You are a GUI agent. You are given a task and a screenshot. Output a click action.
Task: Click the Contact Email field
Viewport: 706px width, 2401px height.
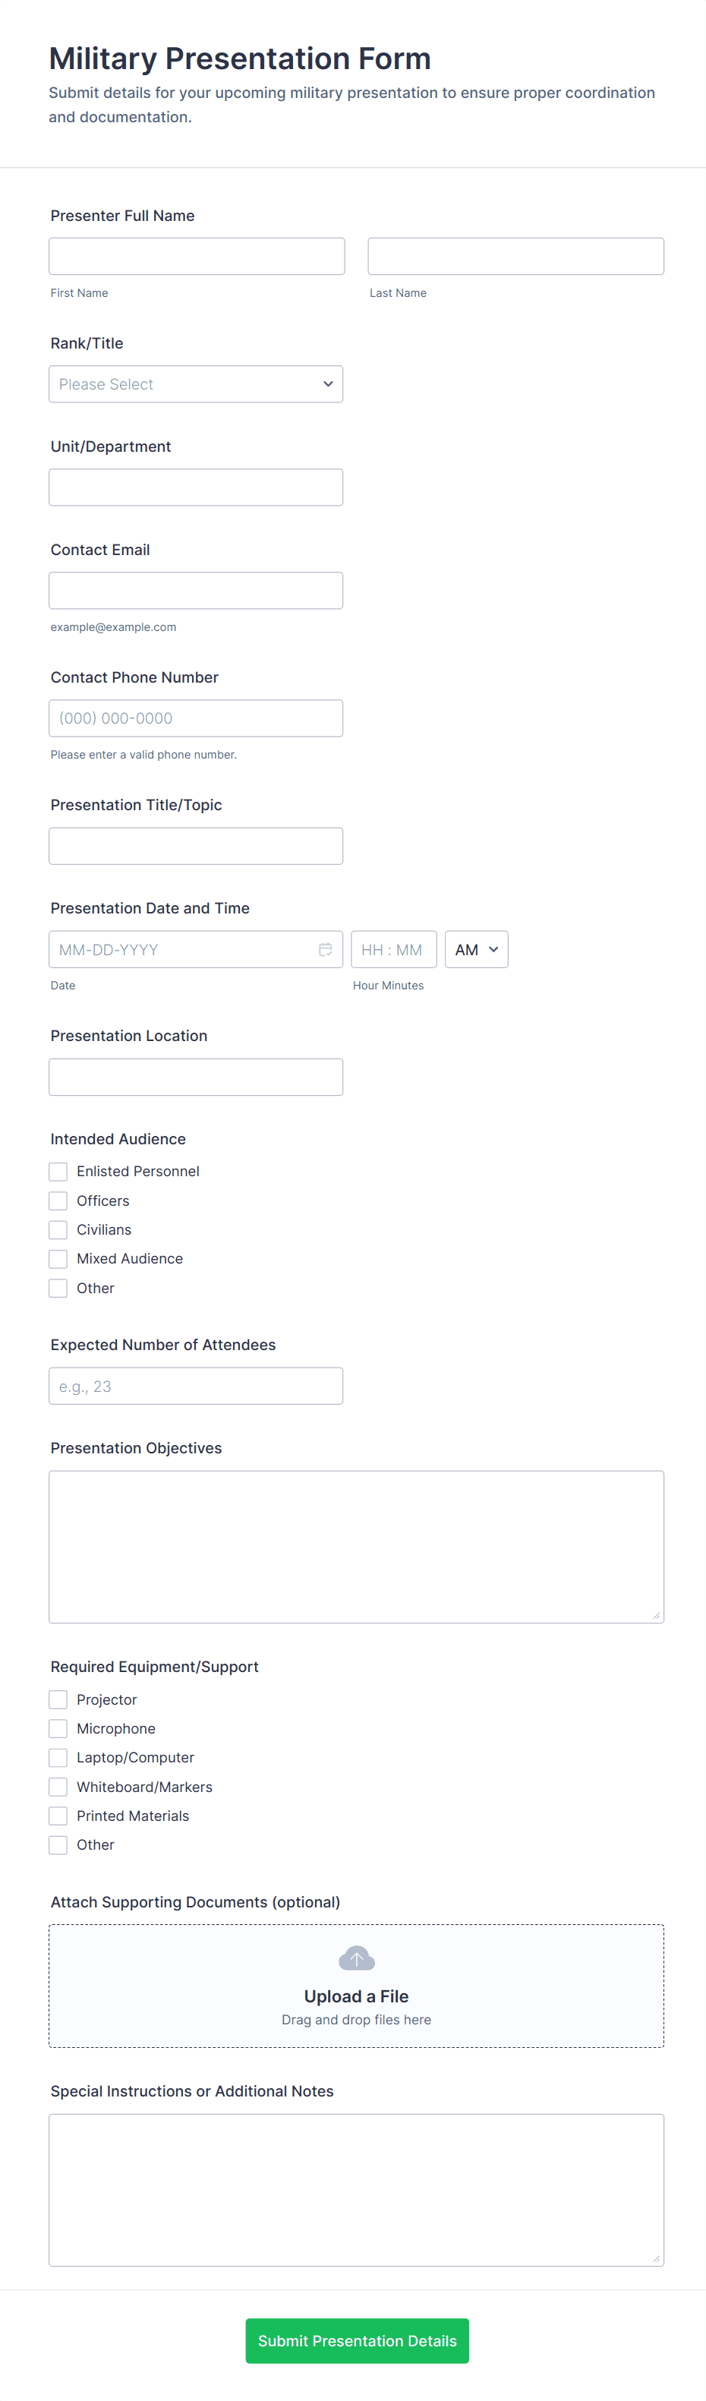(x=196, y=590)
